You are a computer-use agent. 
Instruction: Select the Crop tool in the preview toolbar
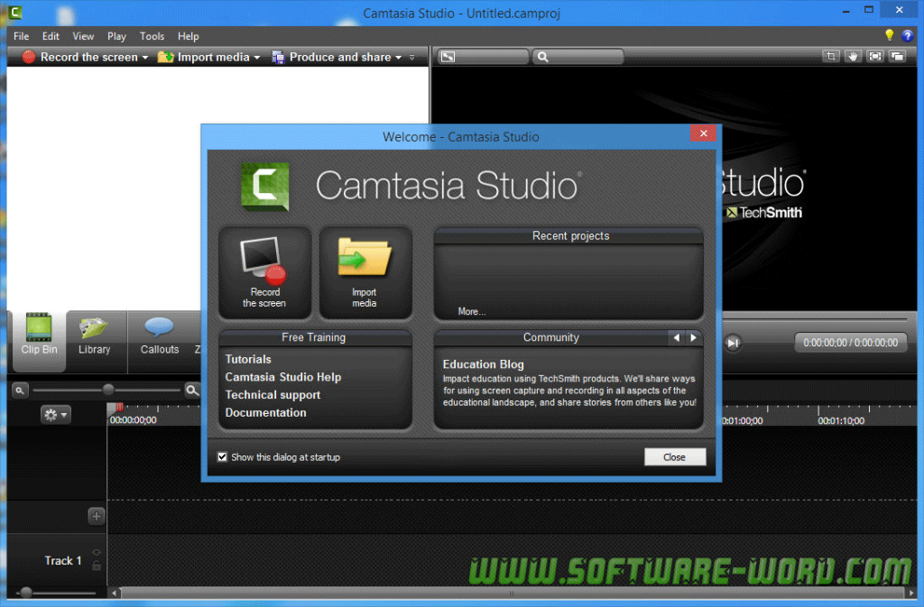830,56
